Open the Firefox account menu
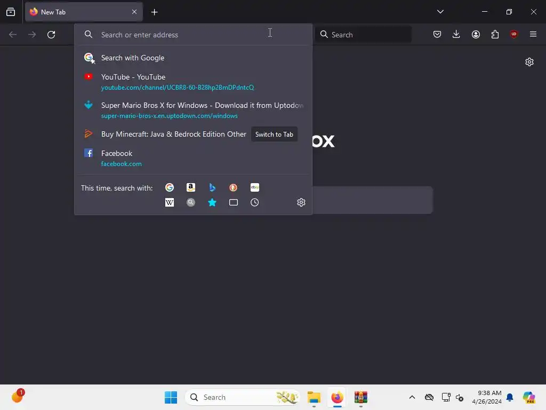The height and width of the screenshot is (410, 546). pos(476,34)
